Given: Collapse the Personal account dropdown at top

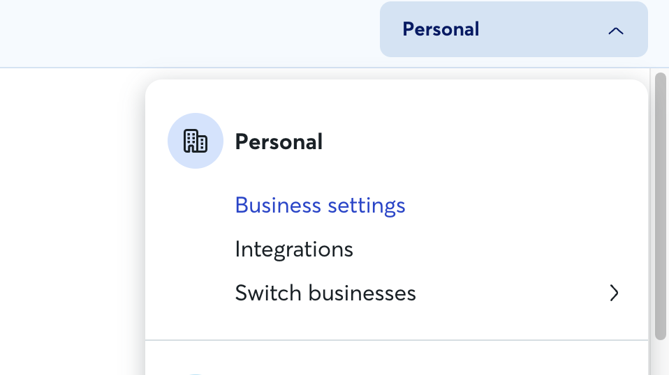Looking at the screenshot, I should (x=514, y=29).
